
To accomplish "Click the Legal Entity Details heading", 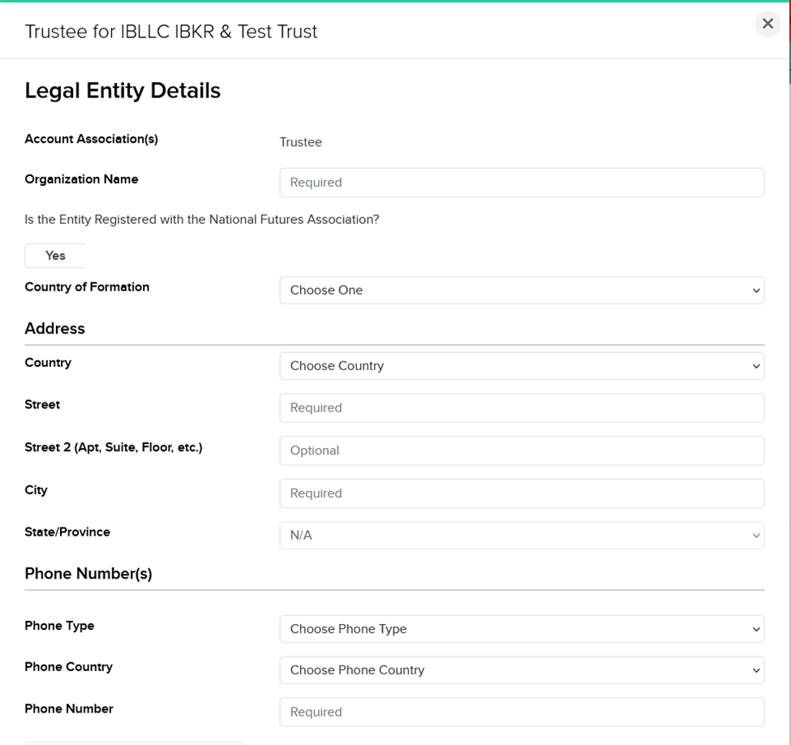I will pos(123,91).
